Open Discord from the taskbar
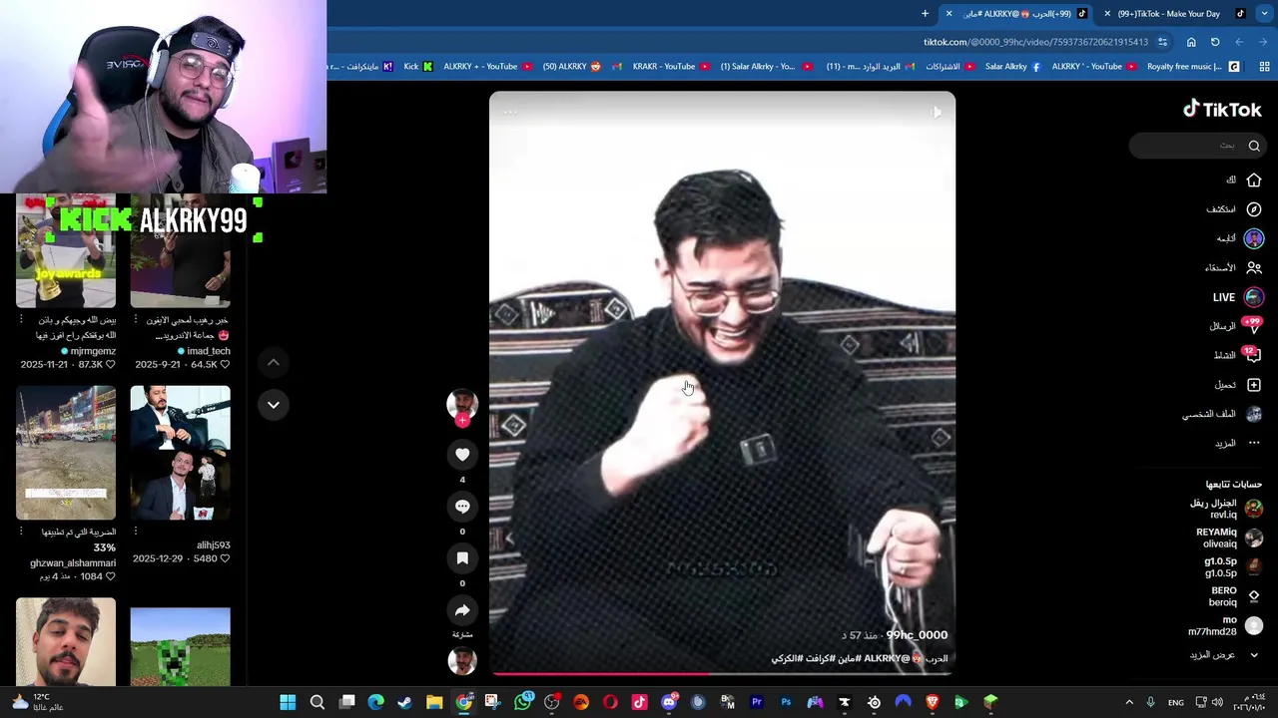 (669, 702)
